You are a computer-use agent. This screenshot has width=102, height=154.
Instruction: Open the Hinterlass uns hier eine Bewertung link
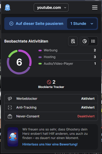(50, 144)
